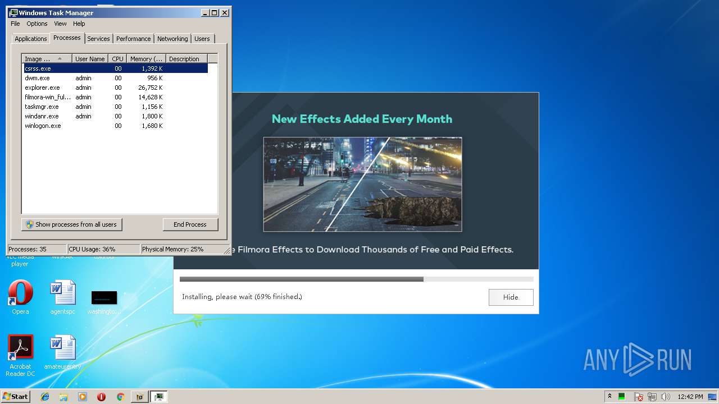Click Show processes from all users
The image size is (719, 404).
72,224
